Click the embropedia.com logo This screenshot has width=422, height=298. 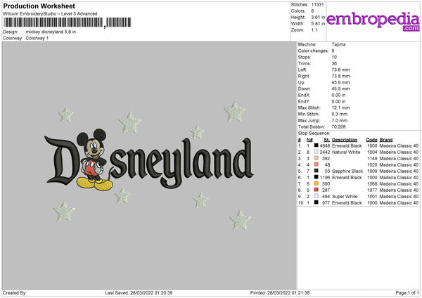tap(373, 21)
